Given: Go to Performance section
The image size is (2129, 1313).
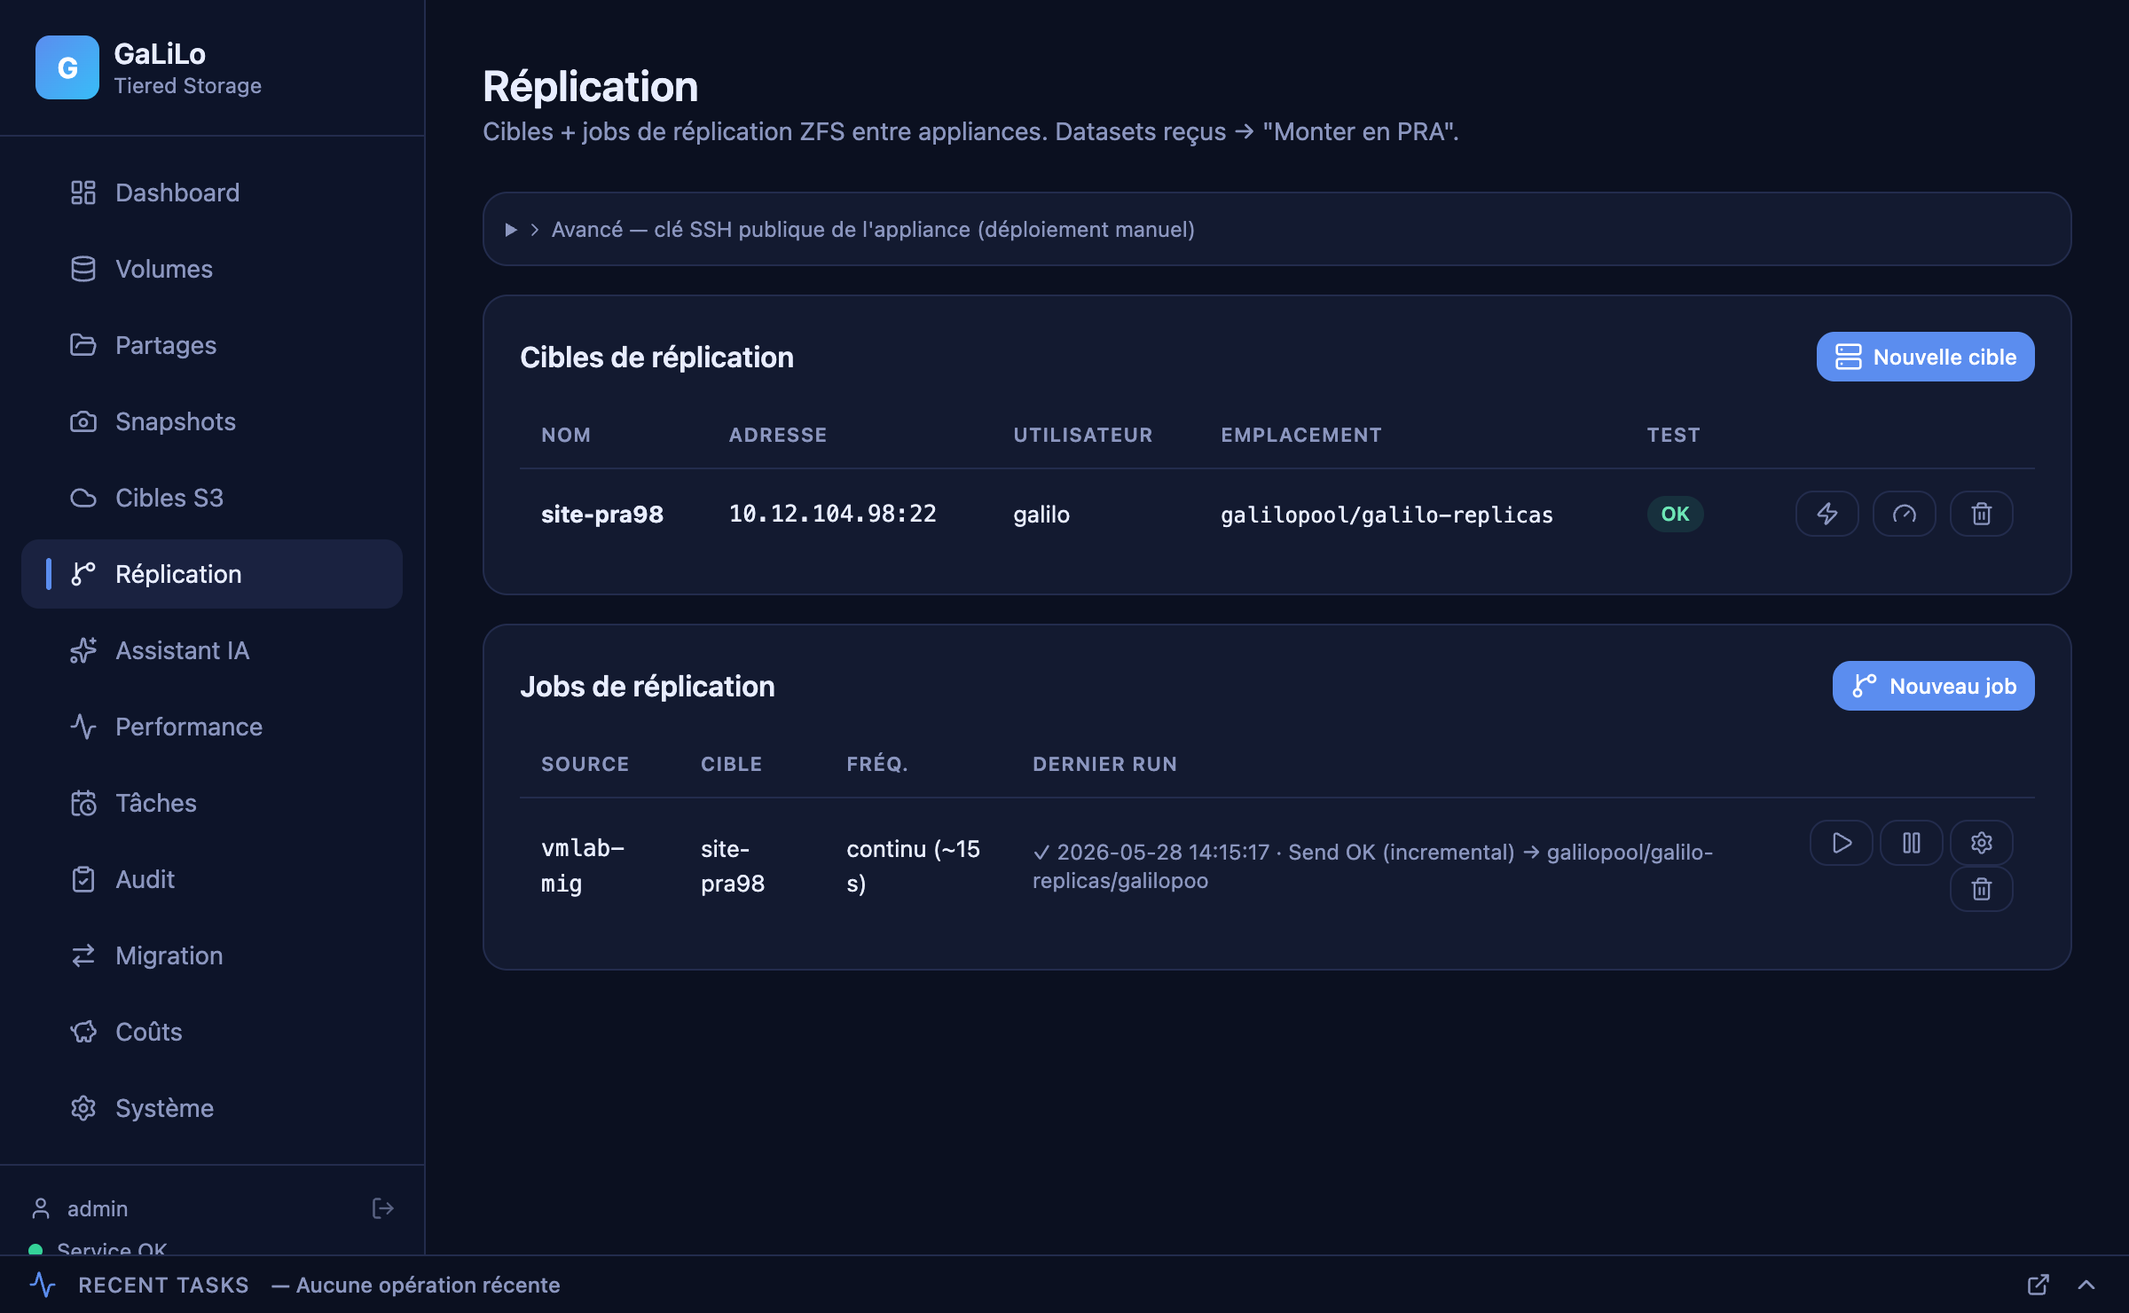Looking at the screenshot, I should point(211,727).
